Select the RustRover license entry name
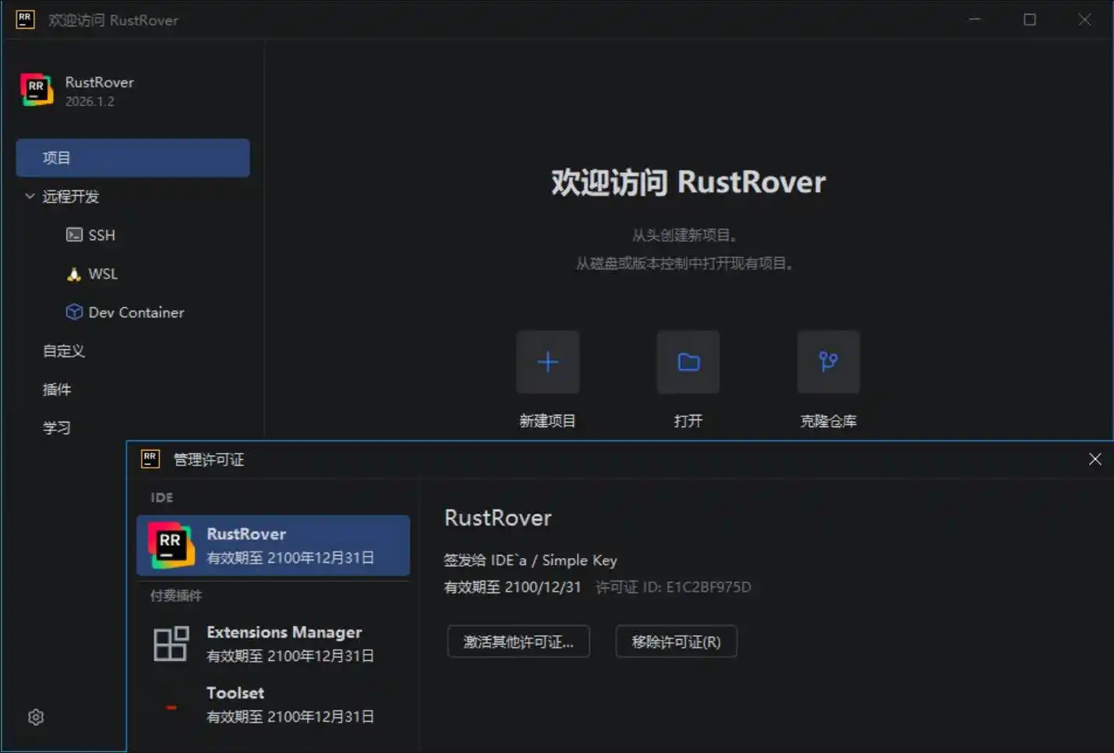Screen dimensions: 1114x753 (246, 534)
